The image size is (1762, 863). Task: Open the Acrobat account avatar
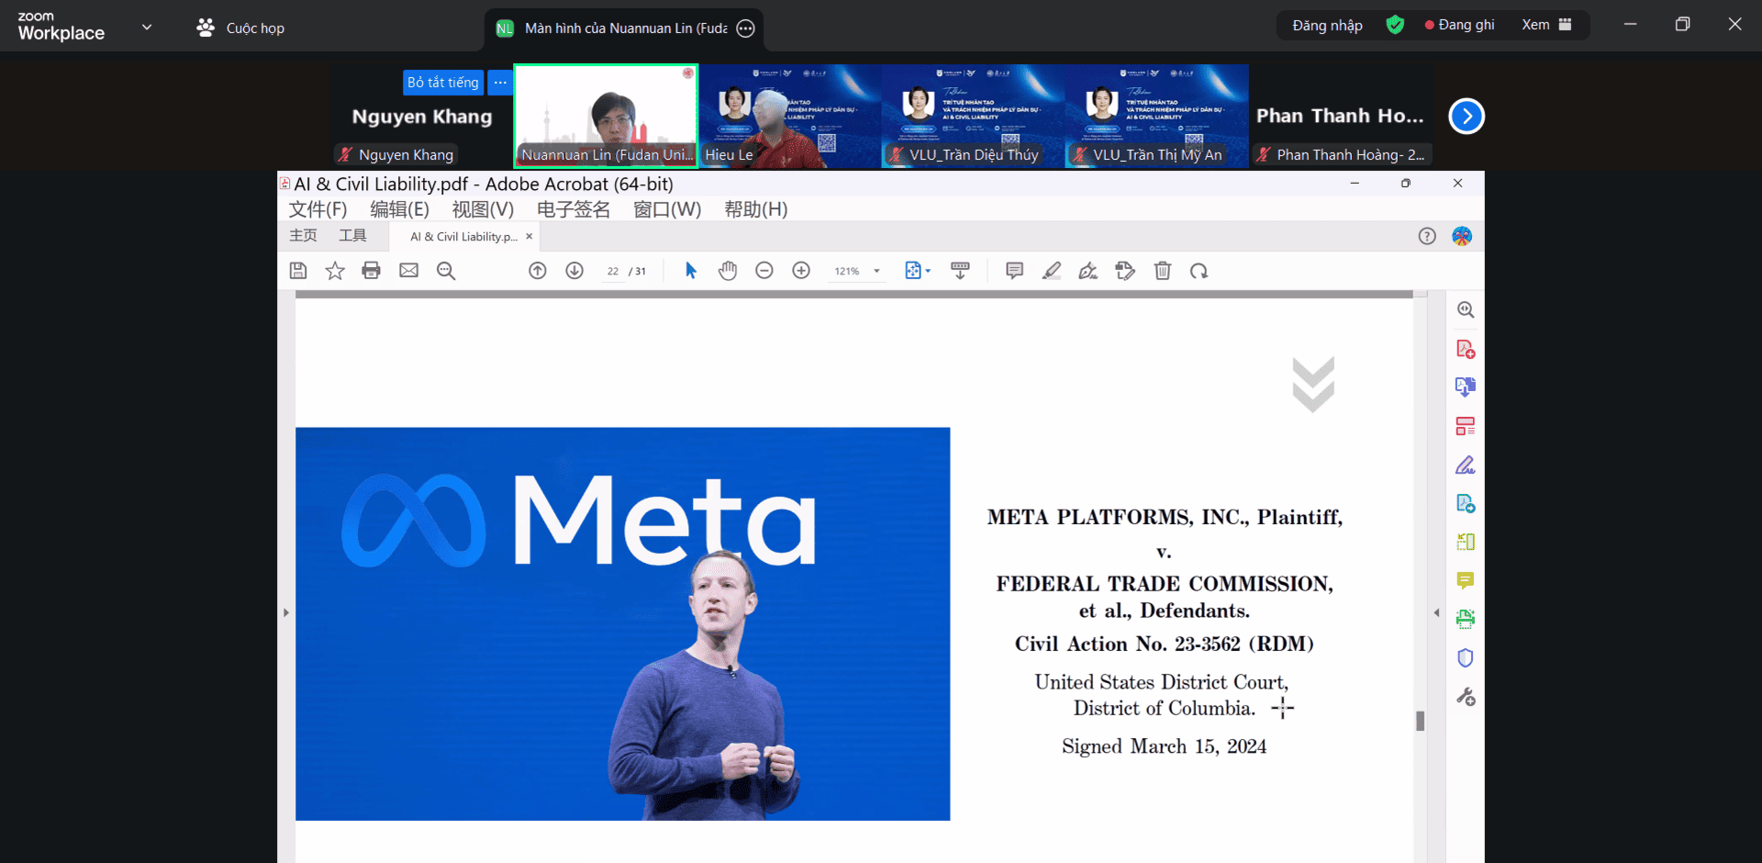(1462, 236)
